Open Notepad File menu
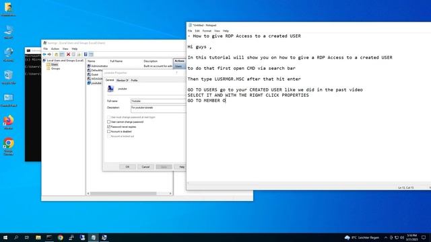The image size is (431, 242). click(190, 31)
